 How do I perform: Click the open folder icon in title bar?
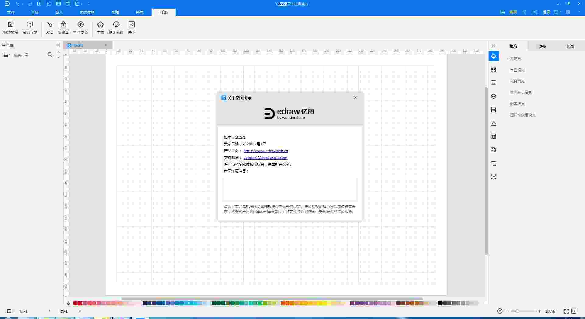click(x=49, y=4)
